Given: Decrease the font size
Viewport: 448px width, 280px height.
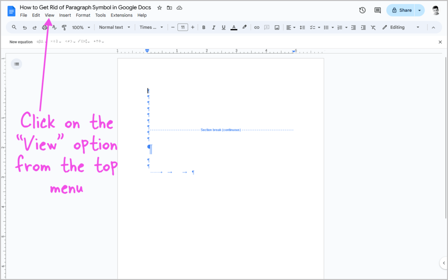Looking at the screenshot, I should point(172,27).
